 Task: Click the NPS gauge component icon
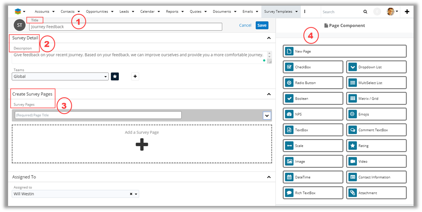pos(289,114)
